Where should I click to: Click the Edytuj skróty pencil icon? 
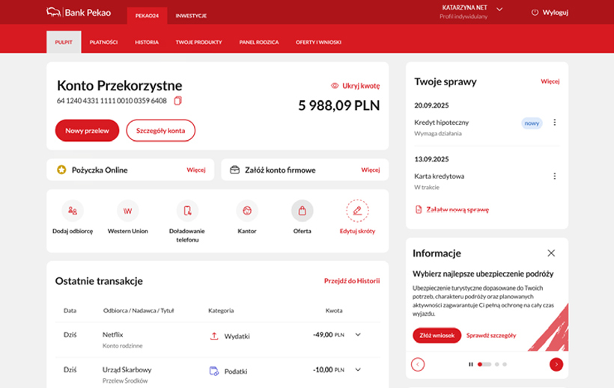coord(357,211)
